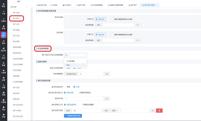Open the 设置 settings icon

(x=4, y=86)
